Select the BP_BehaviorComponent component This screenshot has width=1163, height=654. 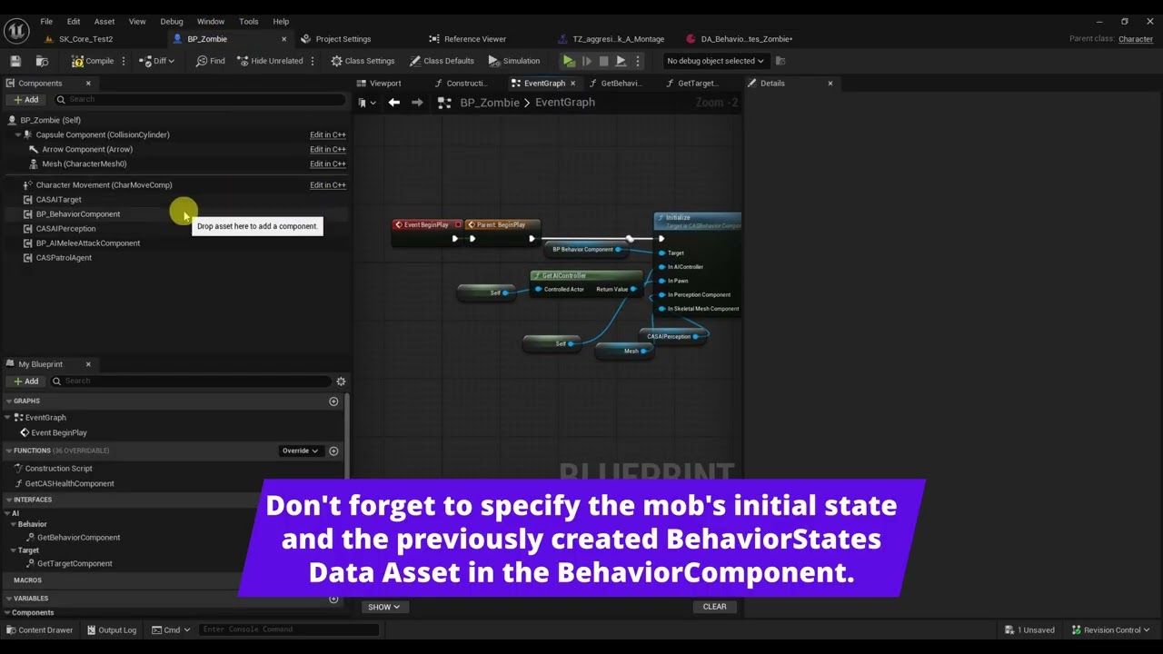pyautogui.click(x=77, y=213)
